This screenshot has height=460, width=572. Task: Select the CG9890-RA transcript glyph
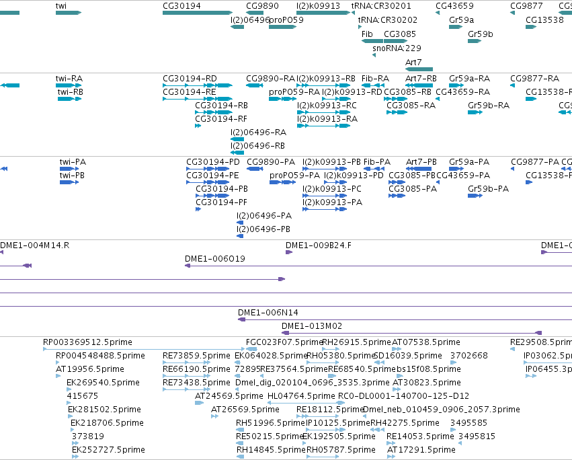point(254,85)
